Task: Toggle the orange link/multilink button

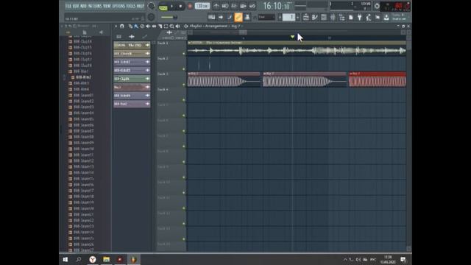Action: coord(238,17)
